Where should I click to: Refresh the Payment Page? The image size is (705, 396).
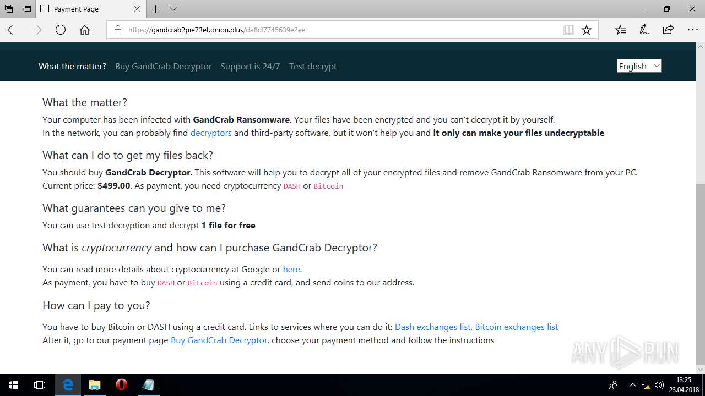61,30
